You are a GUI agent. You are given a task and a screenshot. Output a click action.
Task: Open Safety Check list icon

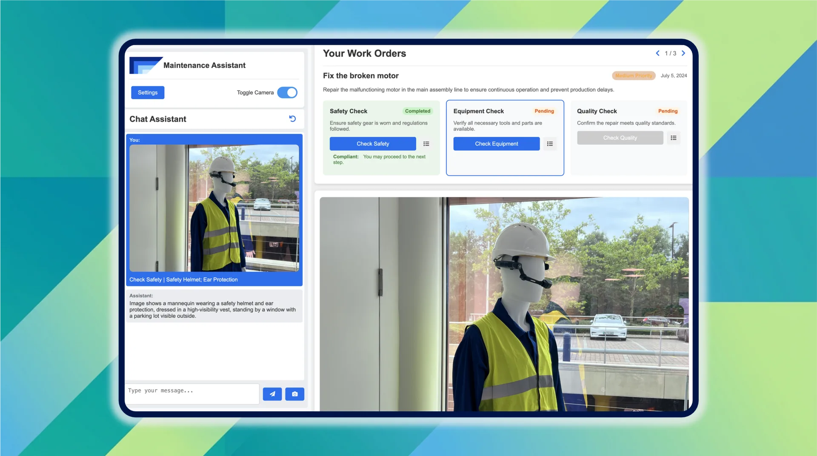(426, 144)
